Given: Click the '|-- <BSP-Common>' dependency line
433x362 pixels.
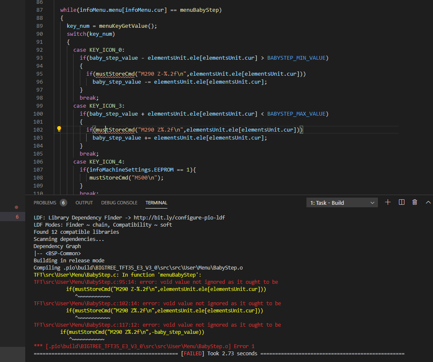Looking at the screenshot, I should coord(57,254).
